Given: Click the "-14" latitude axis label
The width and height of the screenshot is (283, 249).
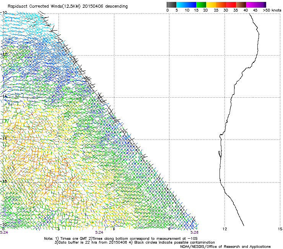Looking at the screenshot, I should (3, 96).
